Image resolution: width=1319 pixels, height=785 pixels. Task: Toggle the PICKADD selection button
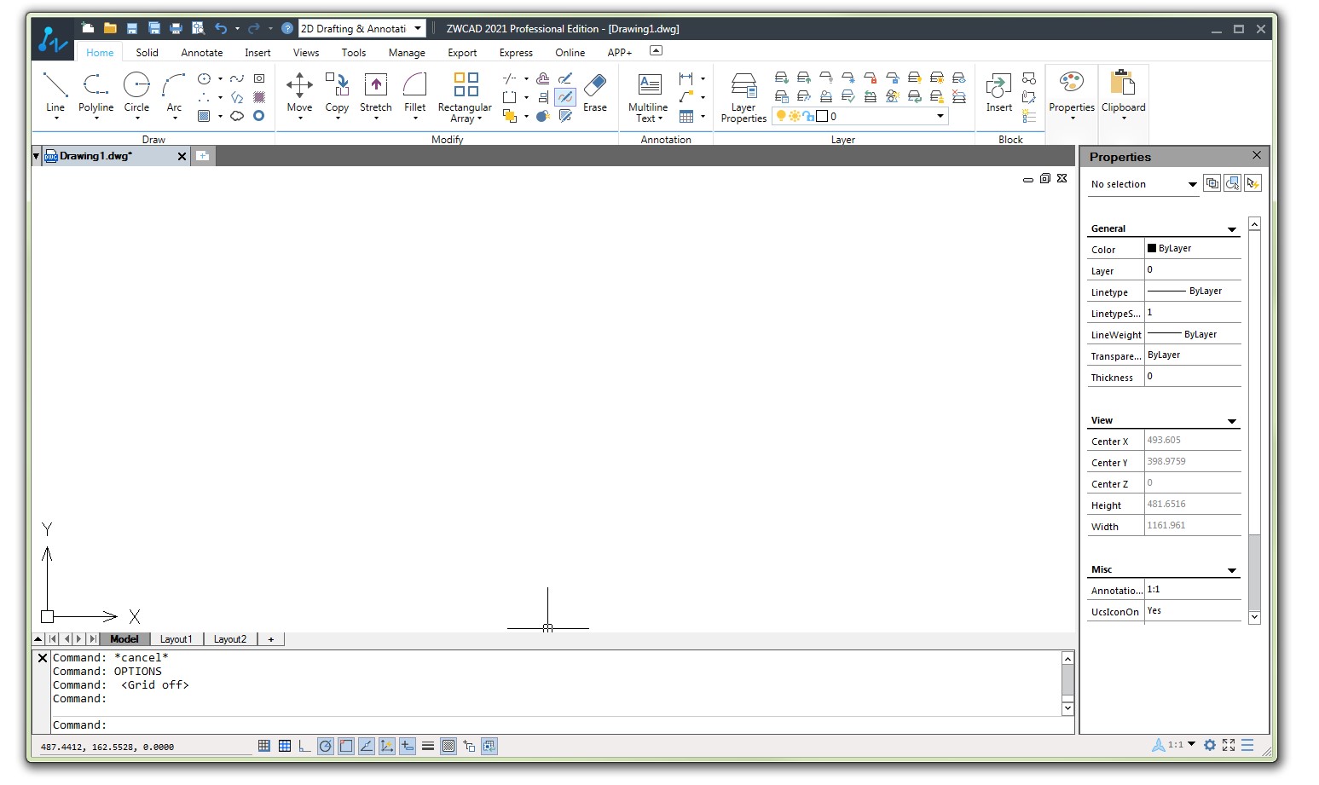[1212, 183]
